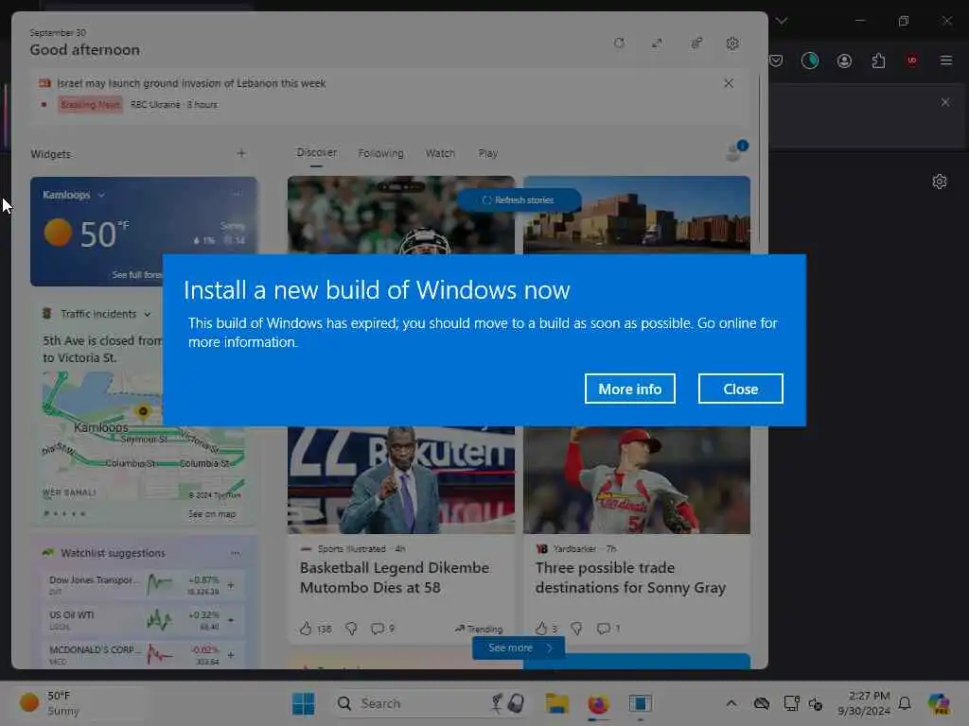Open the Watch tab

pyautogui.click(x=440, y=153)
